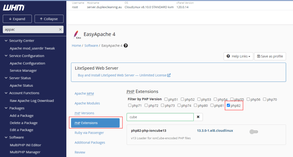Open the EasyApache 4 help question mark icon
This screenshot has width=293, height=157.
click(x=126, y=45)
